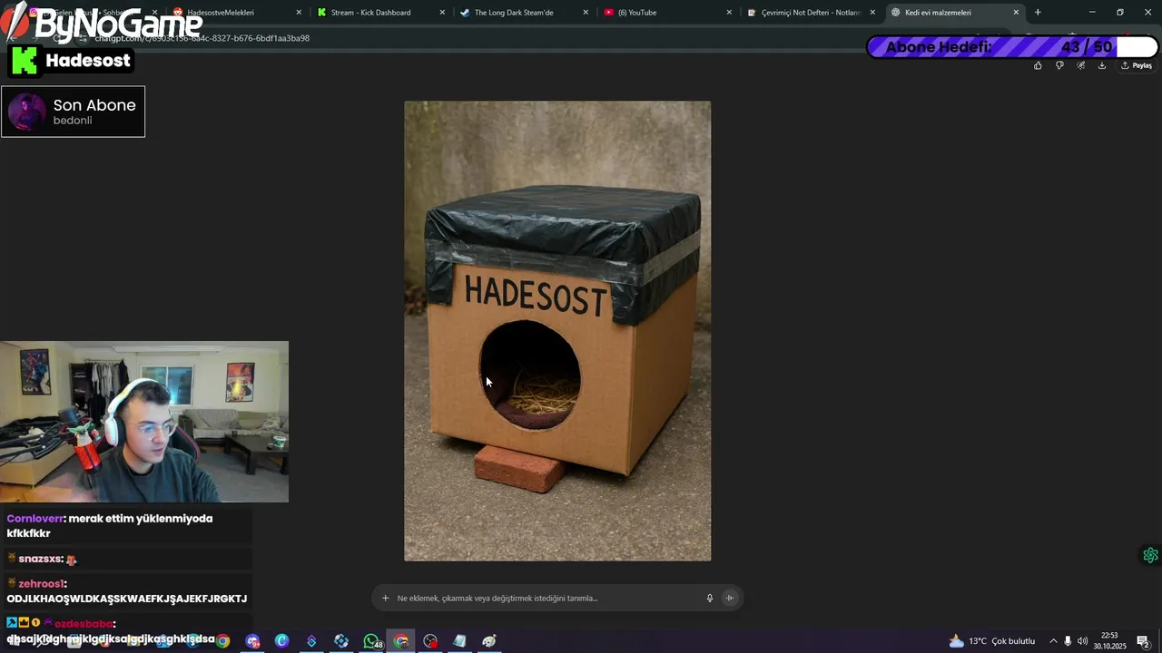This screenshot has height=653, width=1162.
Task: Click the Abone Hedefi progress bar
Action: 1011,47
